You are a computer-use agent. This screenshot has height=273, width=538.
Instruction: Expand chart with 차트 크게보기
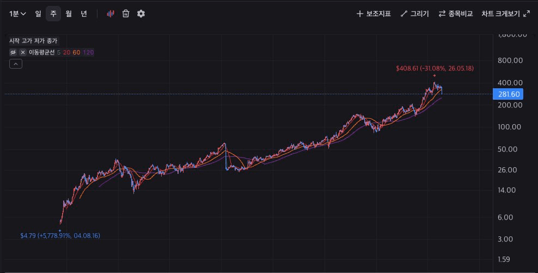[x=506, y=14]
